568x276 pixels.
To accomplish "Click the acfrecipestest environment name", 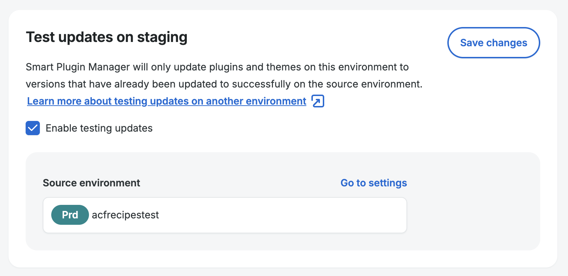I will tap(125, 215).
